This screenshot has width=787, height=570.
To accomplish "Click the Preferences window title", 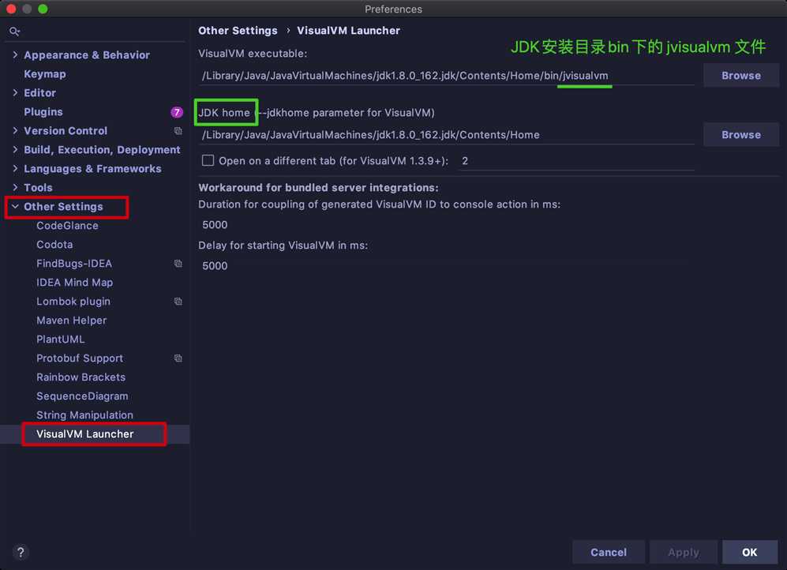I will 393,9.
